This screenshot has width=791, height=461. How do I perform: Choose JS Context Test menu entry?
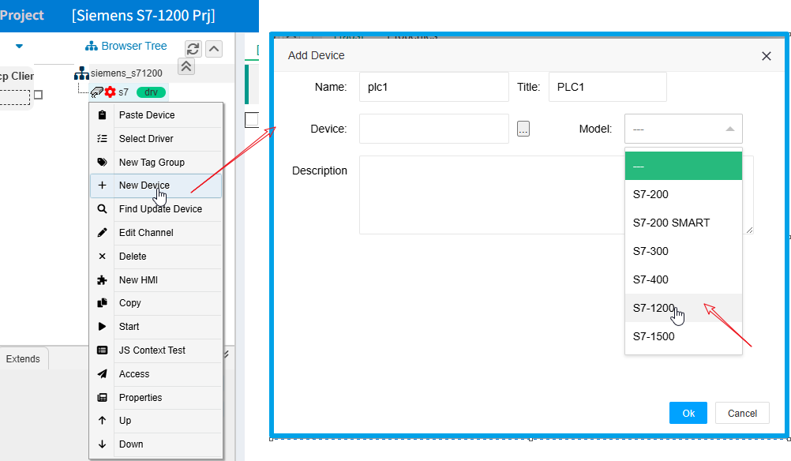156,350
